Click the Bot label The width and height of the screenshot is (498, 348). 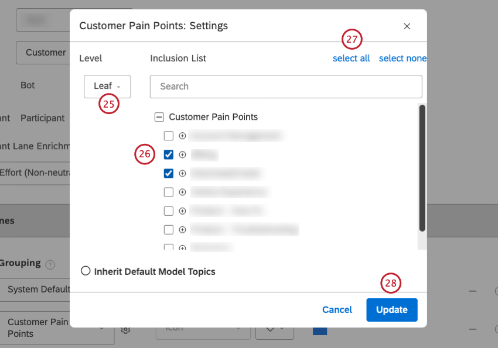pyautogui.click(x=27, y=85)
